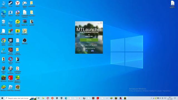Select the Steam desktop shortcut
Image resolution: width=178 pixels, height=100 pixels.
tap(11, 4)
